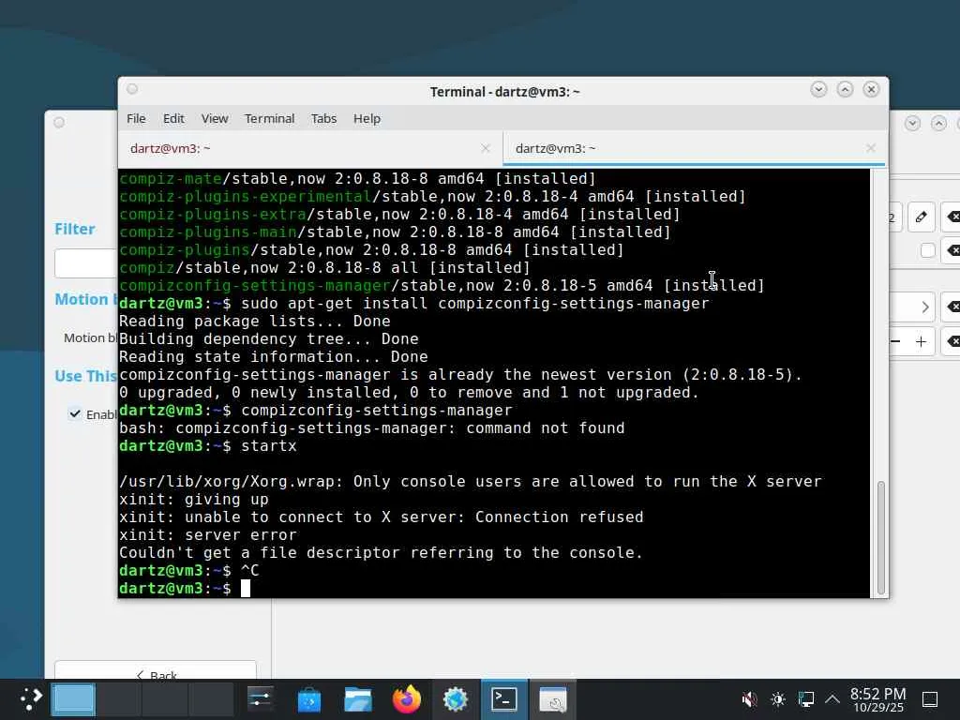Open System Settings sliders icon in taskbar

coord(261,699)
